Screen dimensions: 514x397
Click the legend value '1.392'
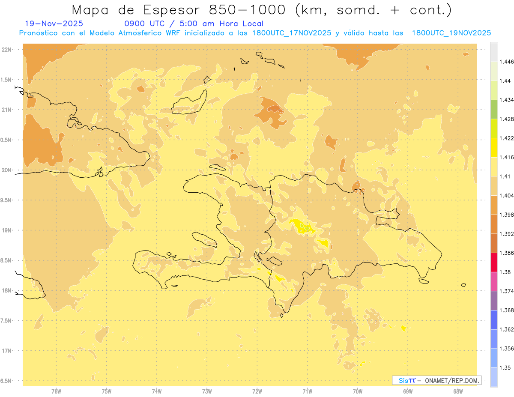click(507, 234)
